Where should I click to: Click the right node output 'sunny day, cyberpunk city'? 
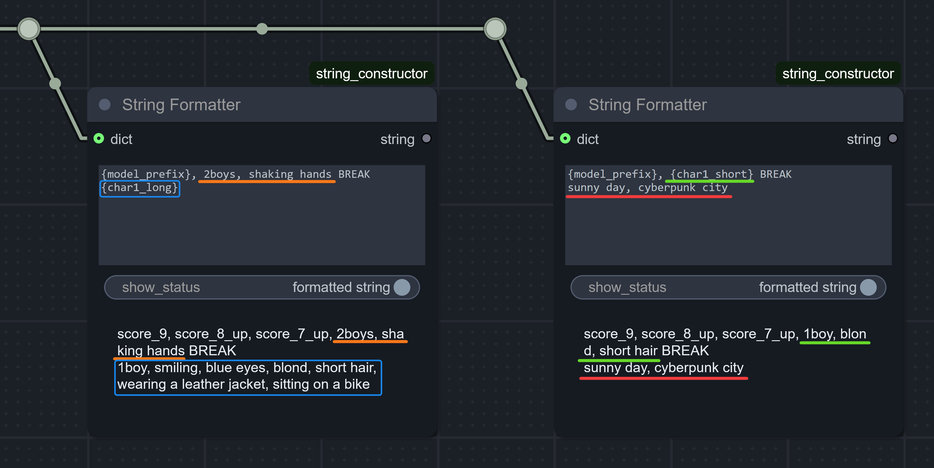click(x=664, y=368)
